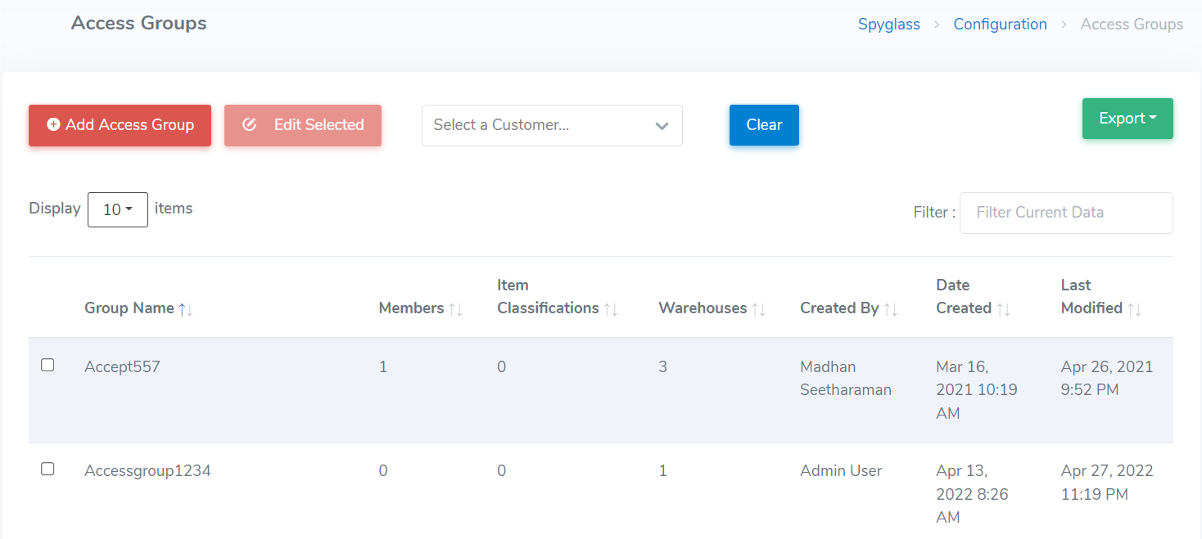Click the Created By sort icon
1202x539 pixels.
pyautogui.click(x=891, y=309)
